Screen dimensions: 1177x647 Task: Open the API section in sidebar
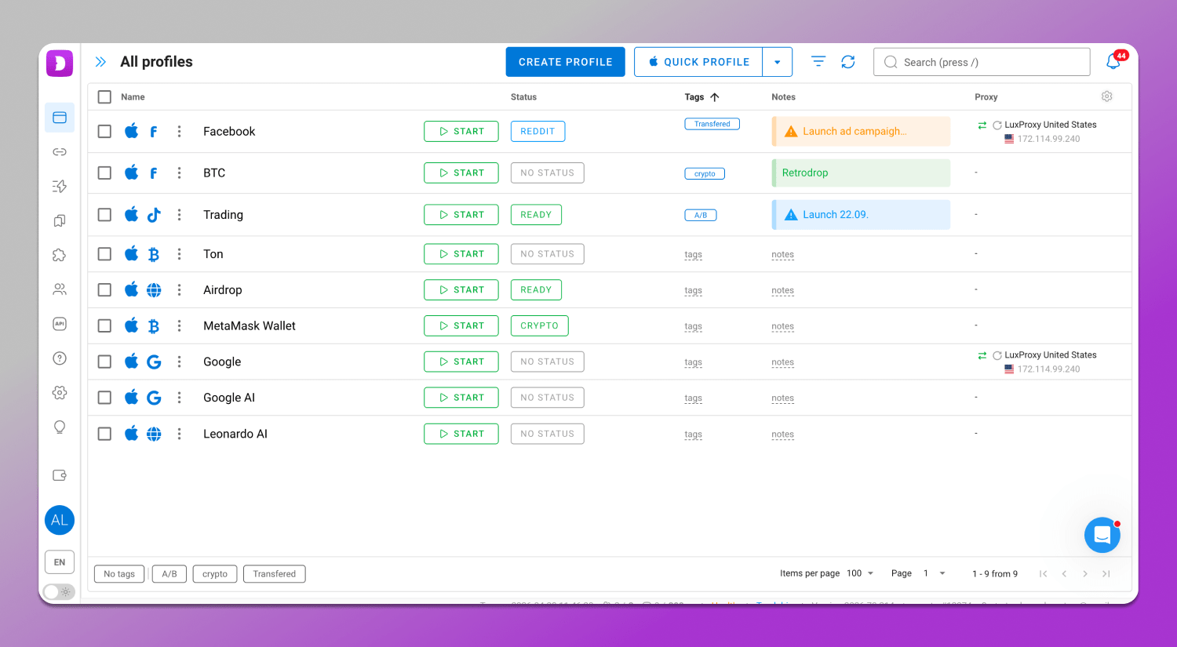coord(60,324)
